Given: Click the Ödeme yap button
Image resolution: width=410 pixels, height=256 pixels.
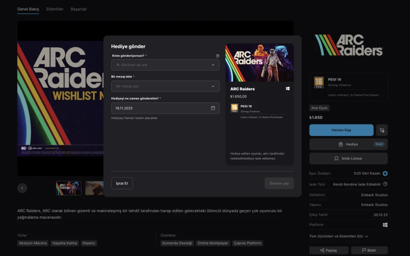Looking at the screenshot, I should coord(279,183).
